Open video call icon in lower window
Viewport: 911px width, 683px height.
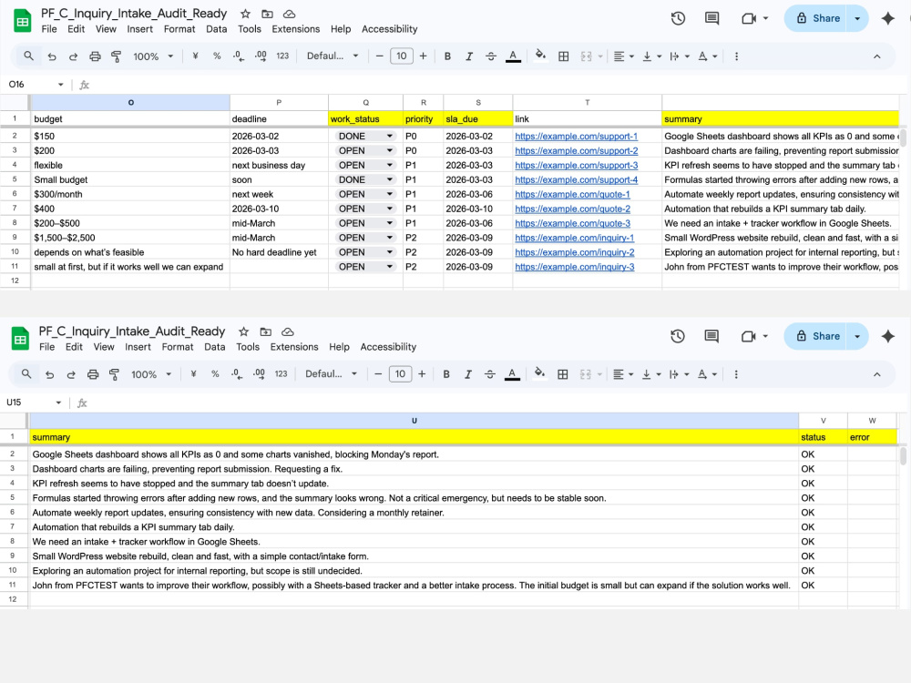[748, 336]
